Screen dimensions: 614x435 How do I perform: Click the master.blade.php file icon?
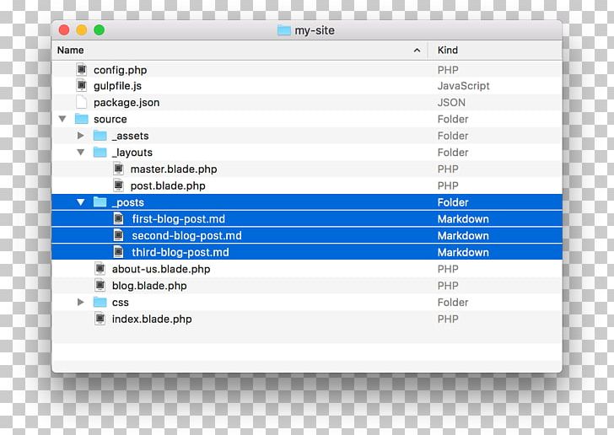[x=119, y=169]
